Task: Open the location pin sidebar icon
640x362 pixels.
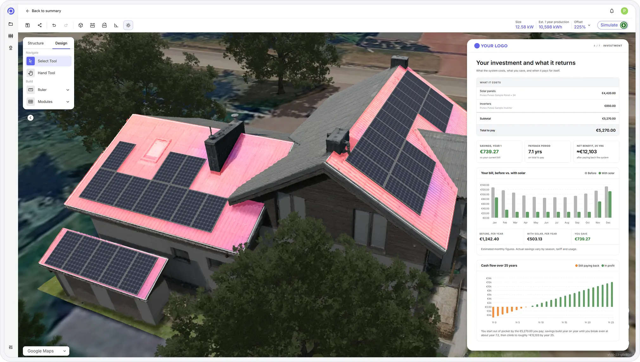Action: click(x=11, y=48)
